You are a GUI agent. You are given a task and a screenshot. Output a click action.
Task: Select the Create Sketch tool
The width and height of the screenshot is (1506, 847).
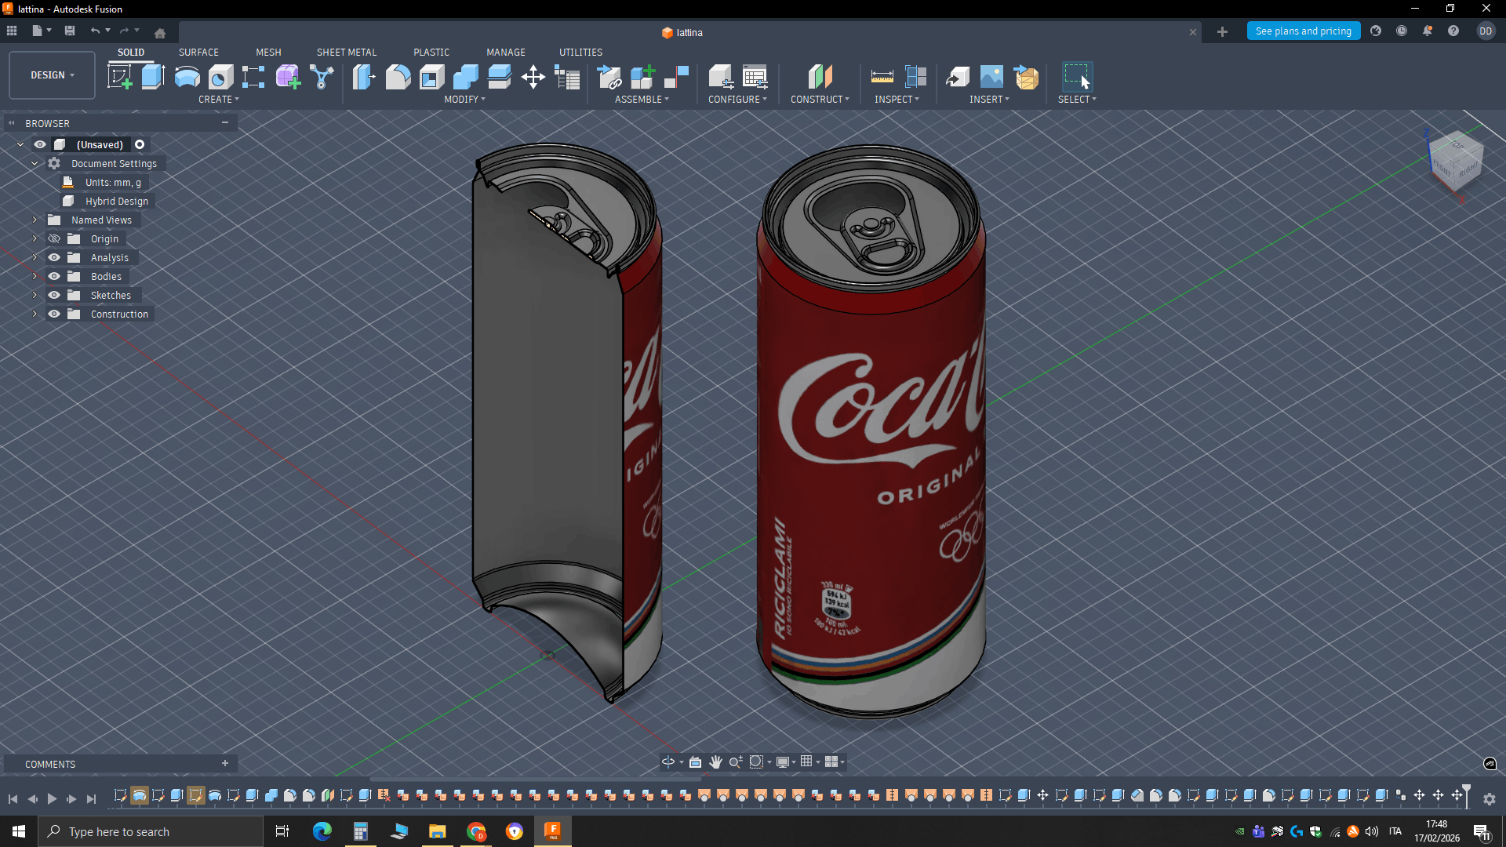click(119, 77)
